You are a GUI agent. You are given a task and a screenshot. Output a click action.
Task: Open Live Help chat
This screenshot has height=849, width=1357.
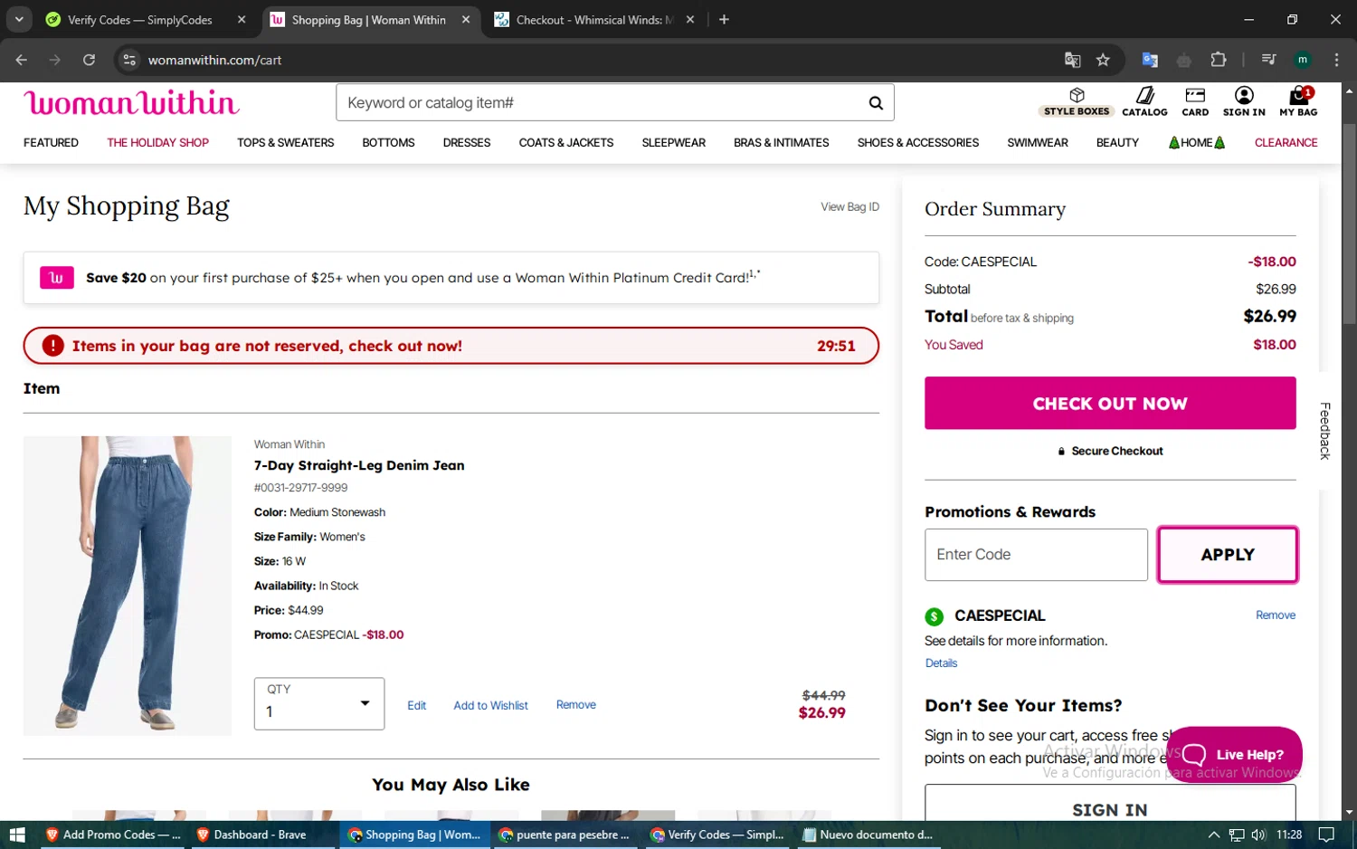(1234, 754)
